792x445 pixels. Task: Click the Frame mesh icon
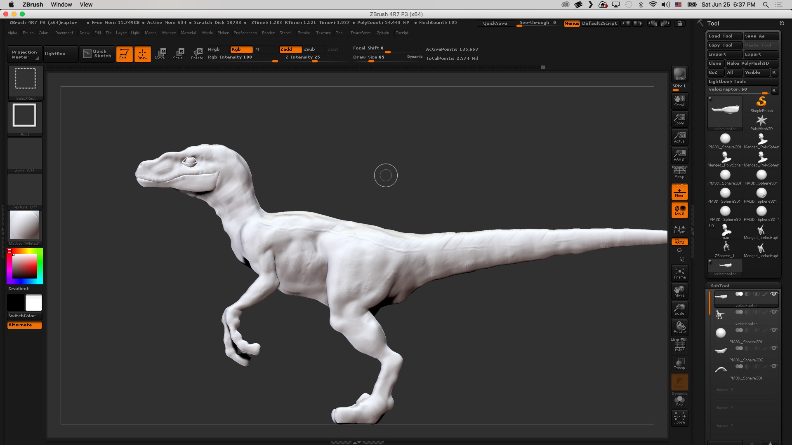pos(679,273)
